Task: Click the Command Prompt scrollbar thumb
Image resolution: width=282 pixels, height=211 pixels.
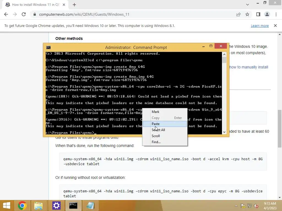Action: pos(224,60)
